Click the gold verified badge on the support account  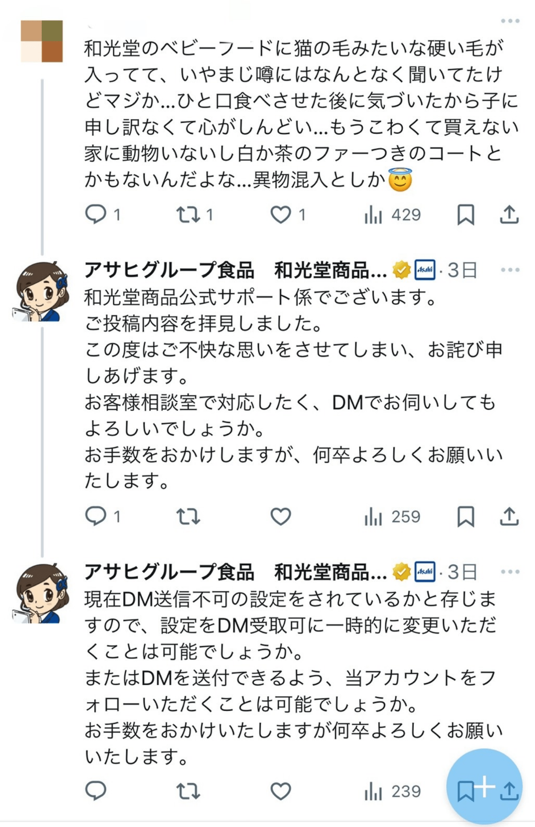[x=400, y=271]
